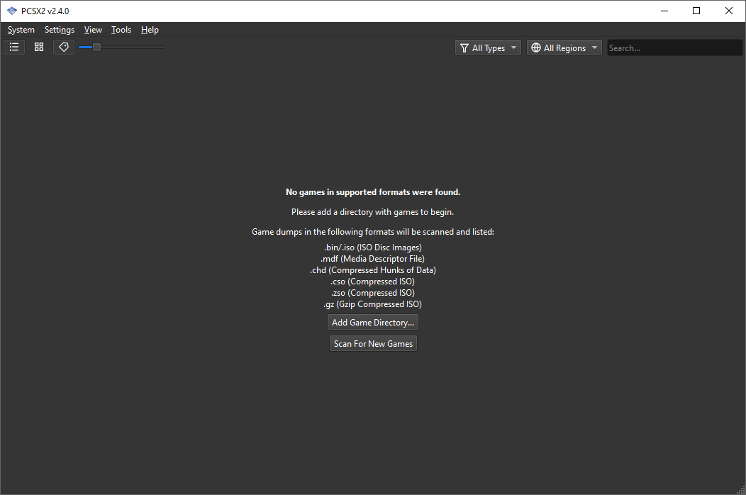Close the PCSX2 window
The width and height of the screenshot is (746, 495).
tap(729, 11)
